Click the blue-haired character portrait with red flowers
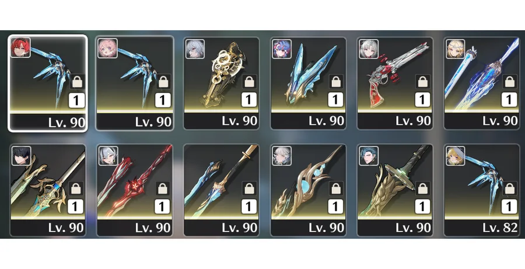Screen dimensions: 525x269 click(282, 49)
